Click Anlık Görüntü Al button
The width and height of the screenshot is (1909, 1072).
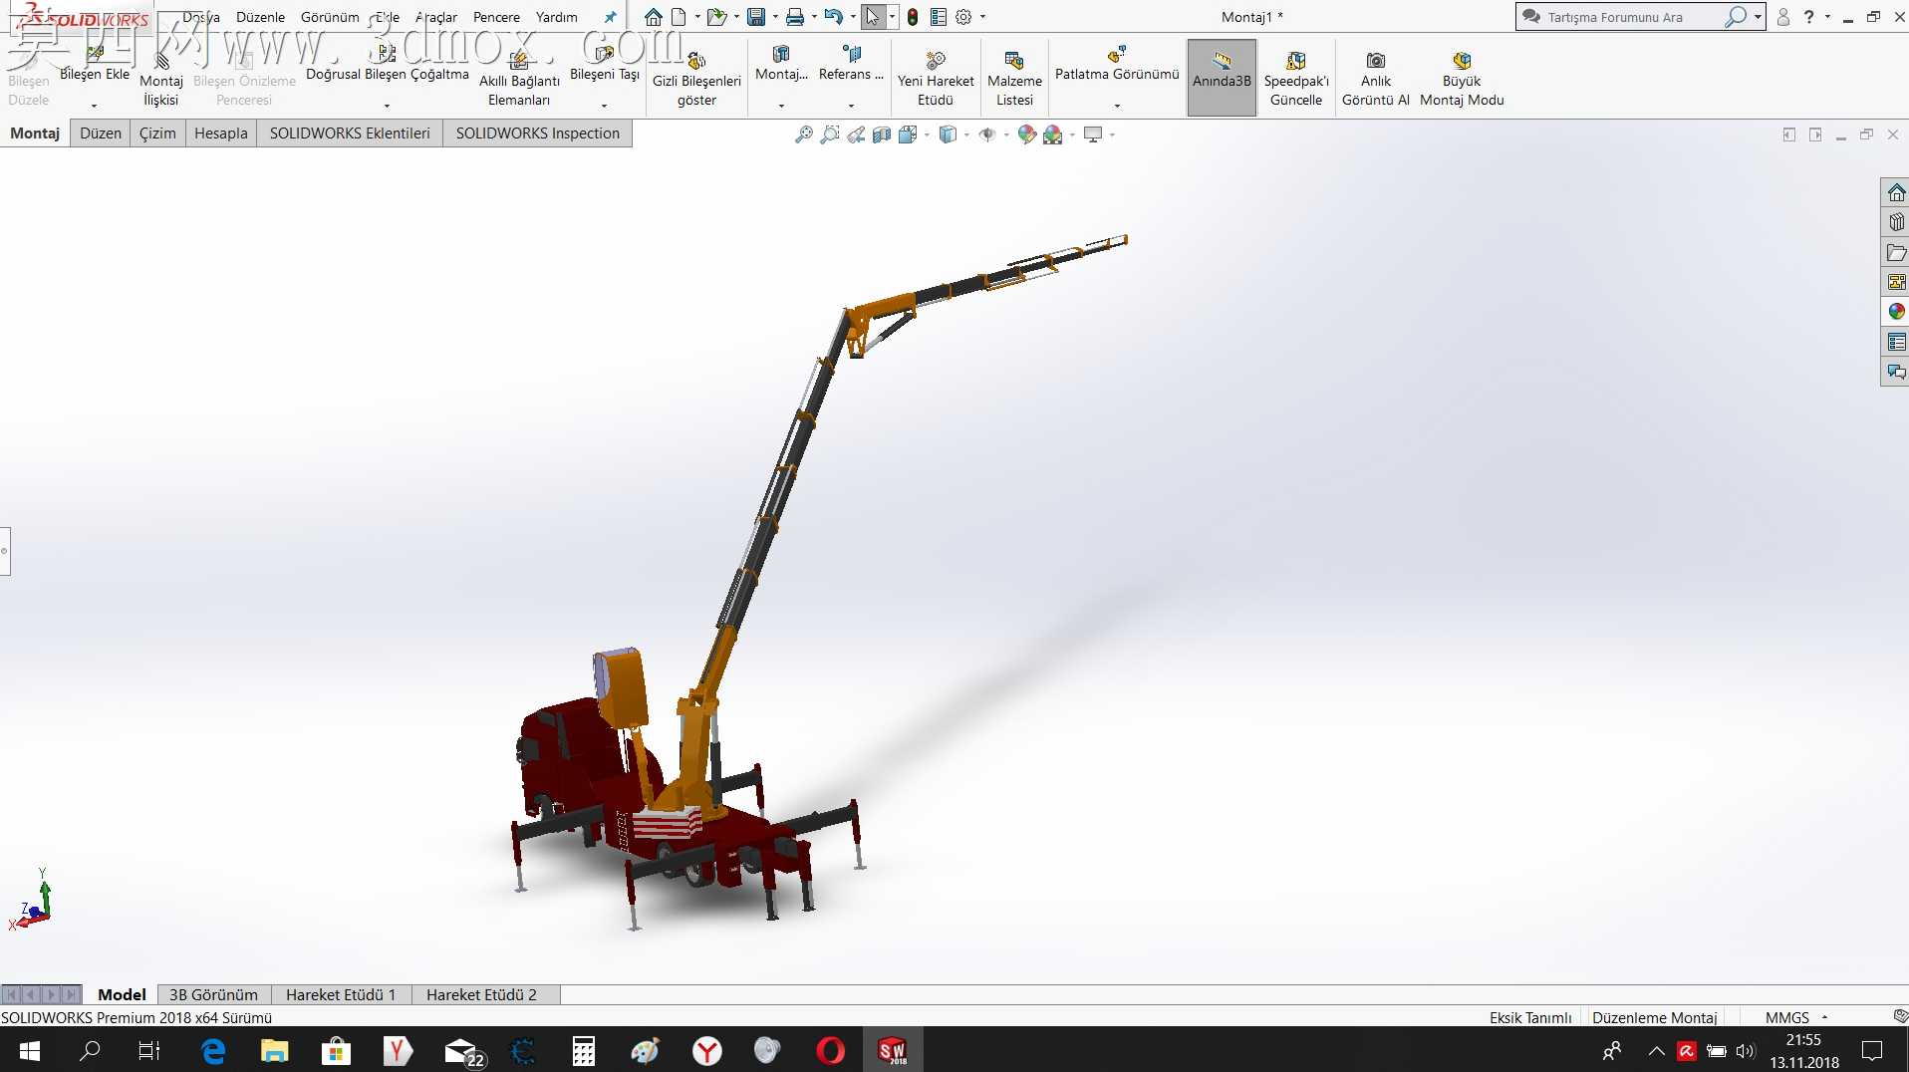[x=1376, y=78]
